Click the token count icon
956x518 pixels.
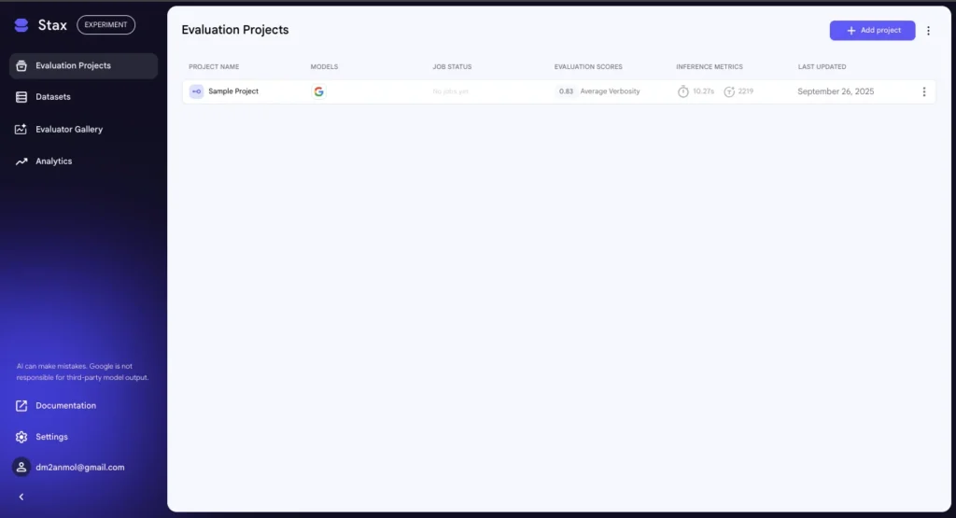pos(729,91)
